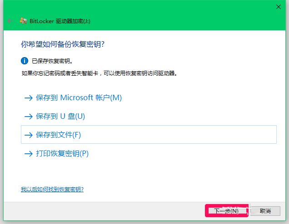
Task: Click arrow icon beside 保存到 U 盘
Action: 28,117
